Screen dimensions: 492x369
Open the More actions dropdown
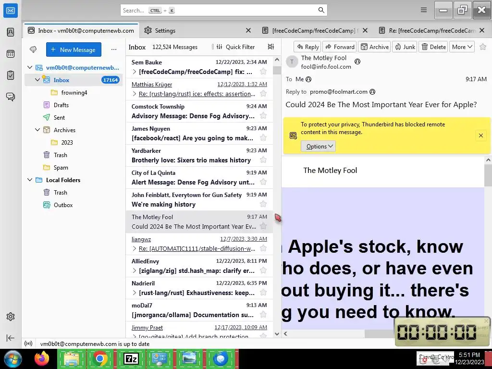[x=462, y=47]
